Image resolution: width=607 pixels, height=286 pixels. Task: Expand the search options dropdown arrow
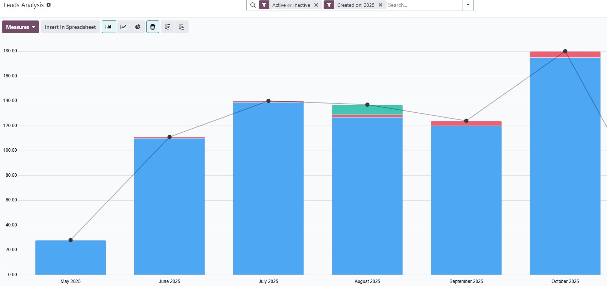[x=468, y=5]
